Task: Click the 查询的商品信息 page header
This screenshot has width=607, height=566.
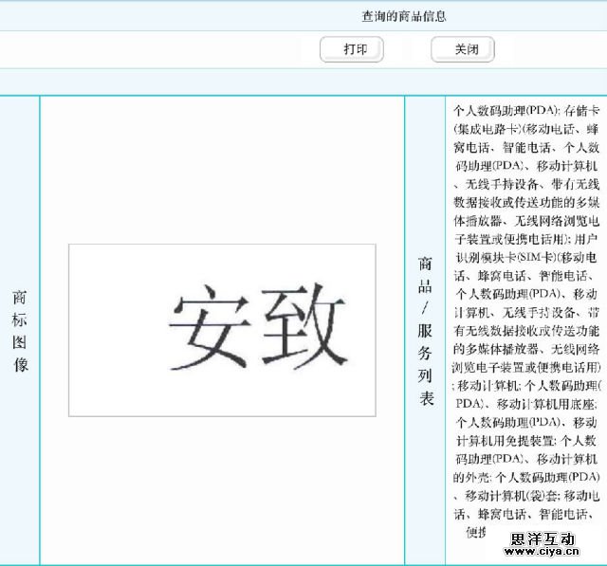Action: pyautogui.click(x=404, y=16)
